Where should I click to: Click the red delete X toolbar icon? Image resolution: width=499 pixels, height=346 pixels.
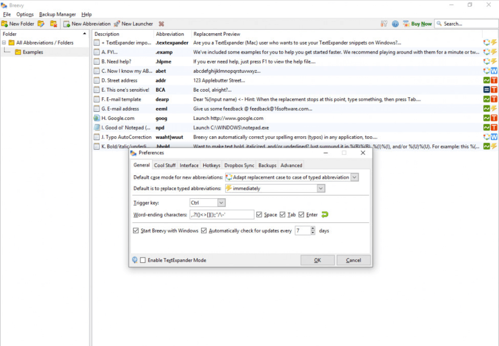click(x=161, y=24)
